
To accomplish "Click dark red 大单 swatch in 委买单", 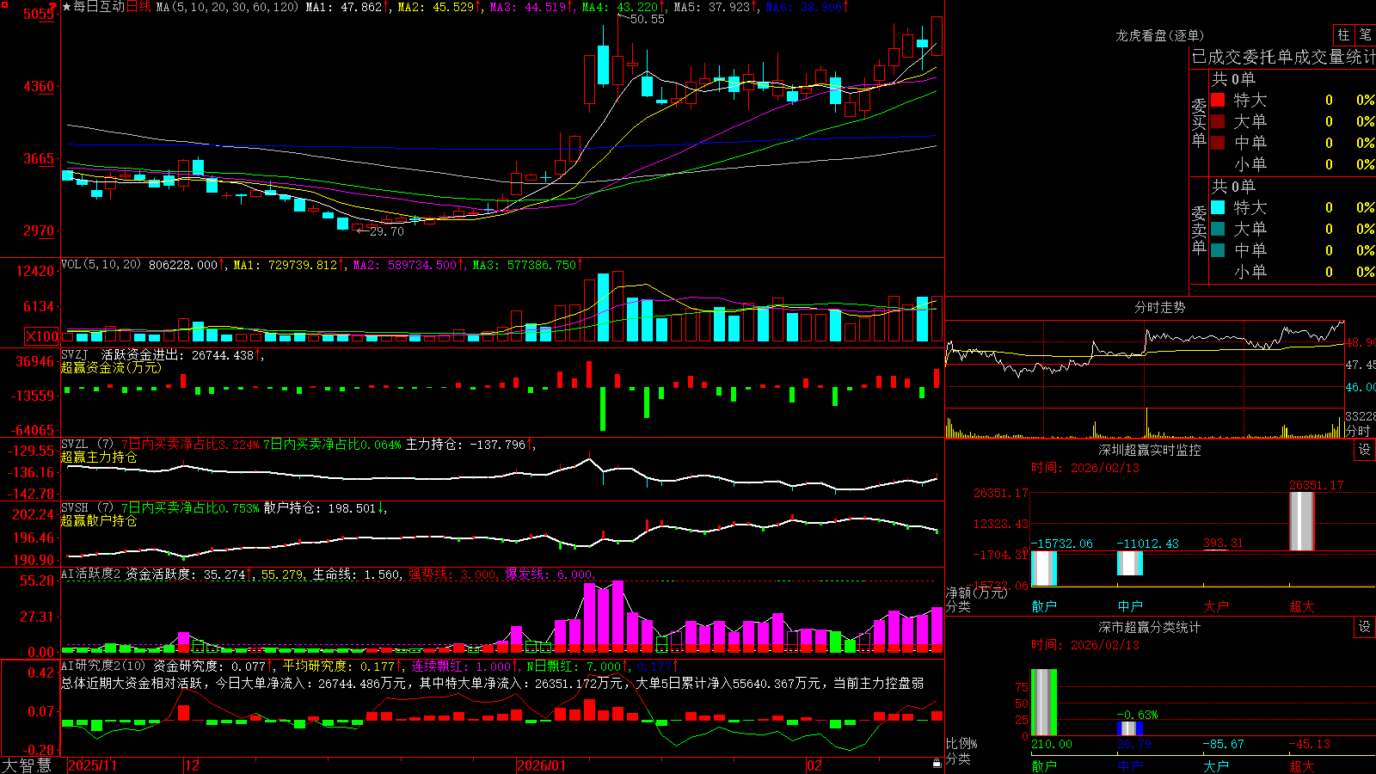I will pos(1218,121).
